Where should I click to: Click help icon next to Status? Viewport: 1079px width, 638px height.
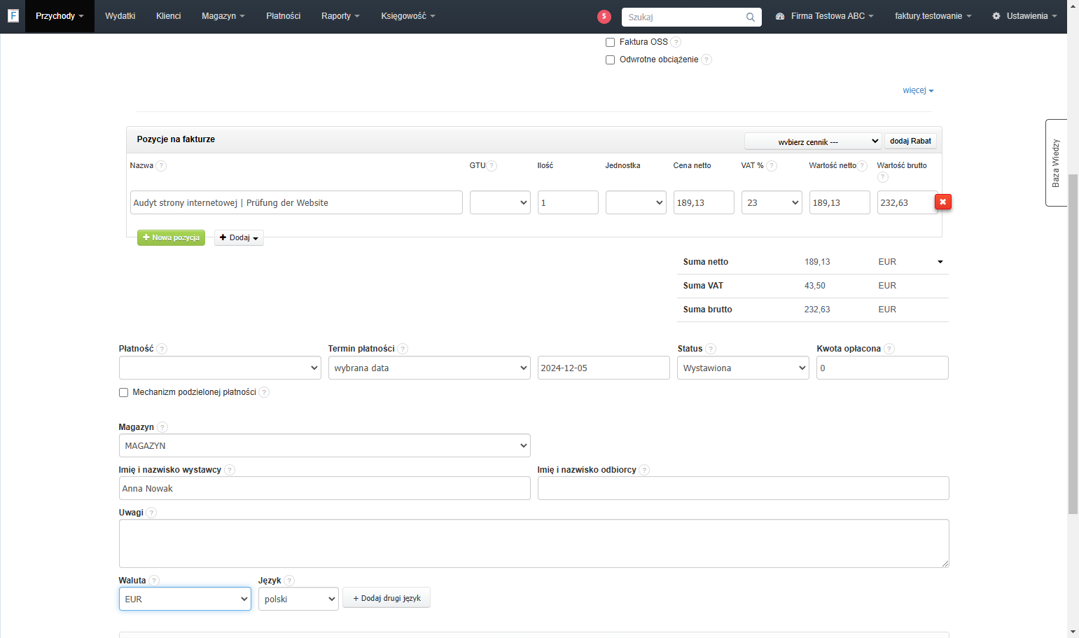(x=711, y=349)
